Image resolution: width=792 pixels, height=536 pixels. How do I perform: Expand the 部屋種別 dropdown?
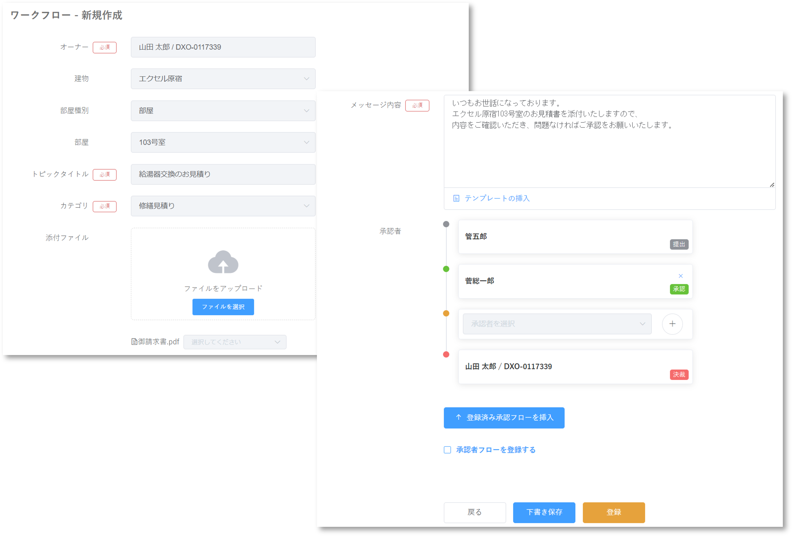coord(223,111)
